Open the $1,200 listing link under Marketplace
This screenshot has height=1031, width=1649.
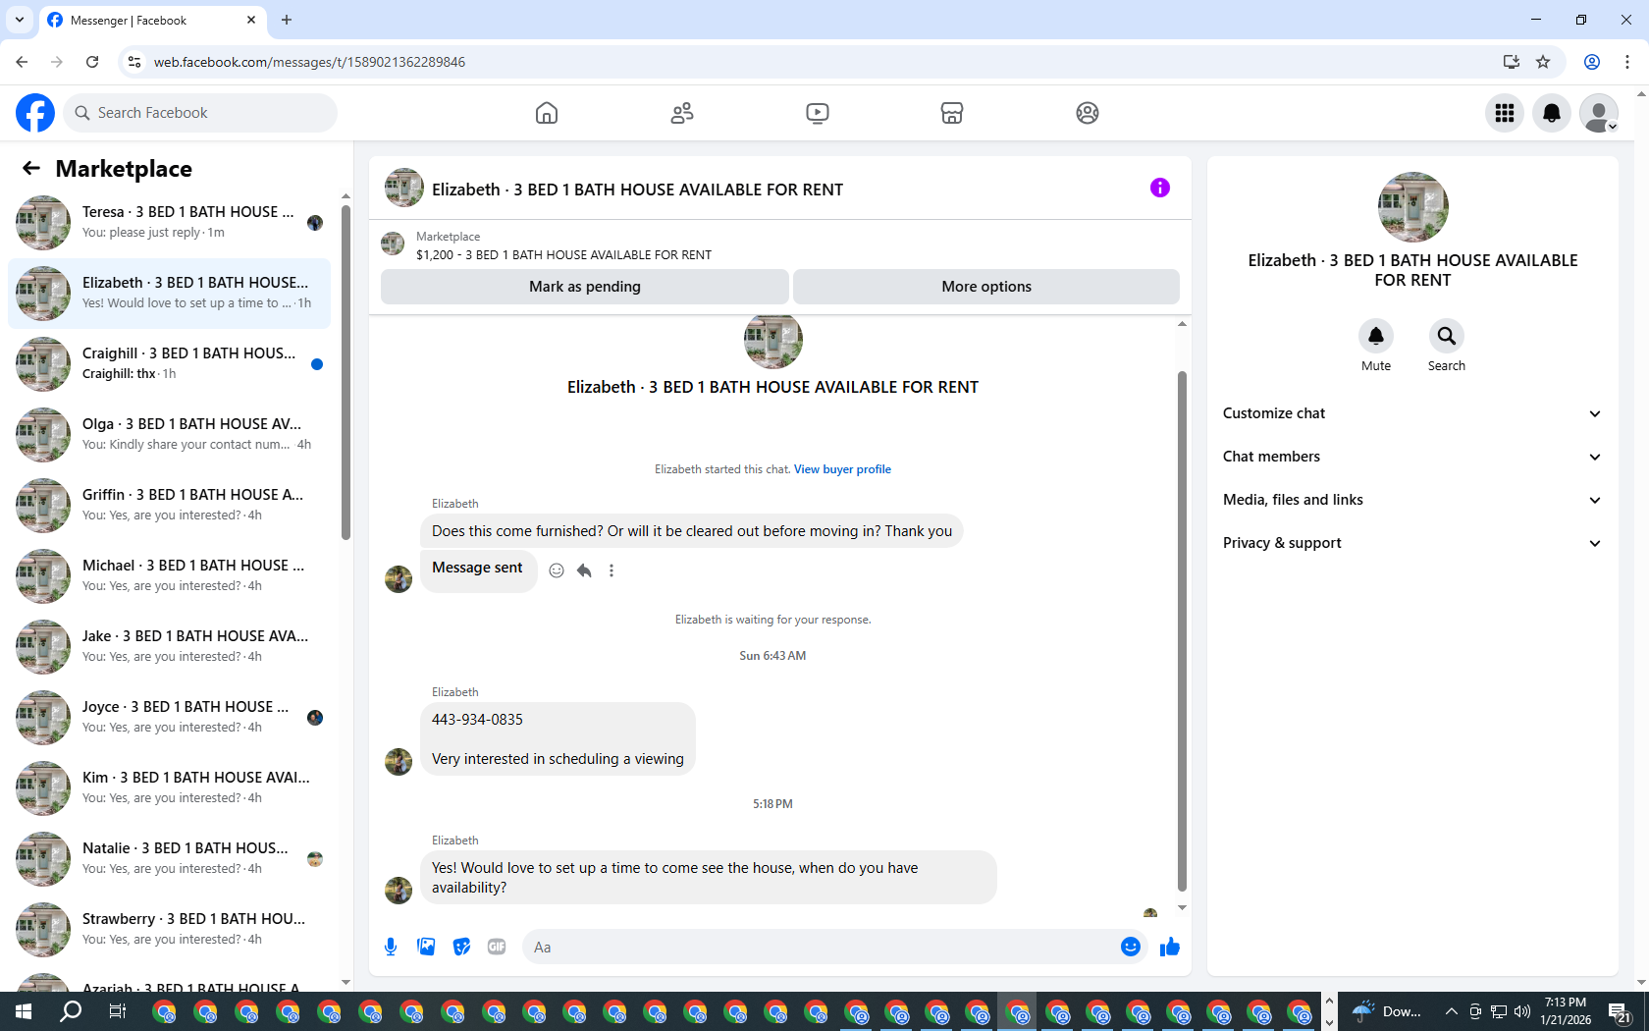tap(563, 254)
